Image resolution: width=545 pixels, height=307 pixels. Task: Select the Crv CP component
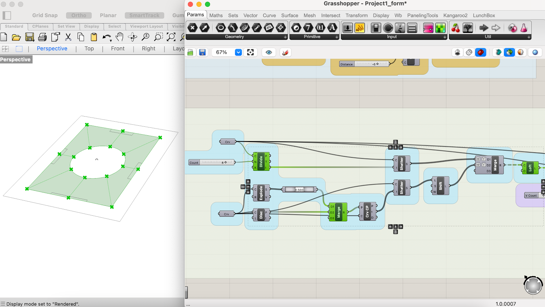click(368, 212)
